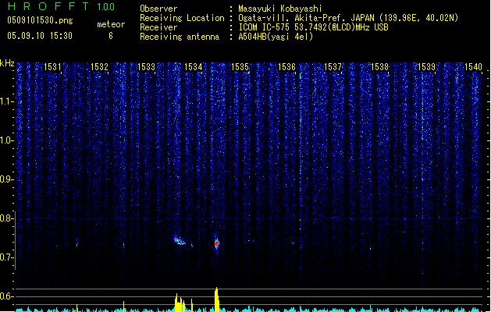491x312 pixels.
Task: Click the 'Receiver' label
Action: [x=158, y=27]
